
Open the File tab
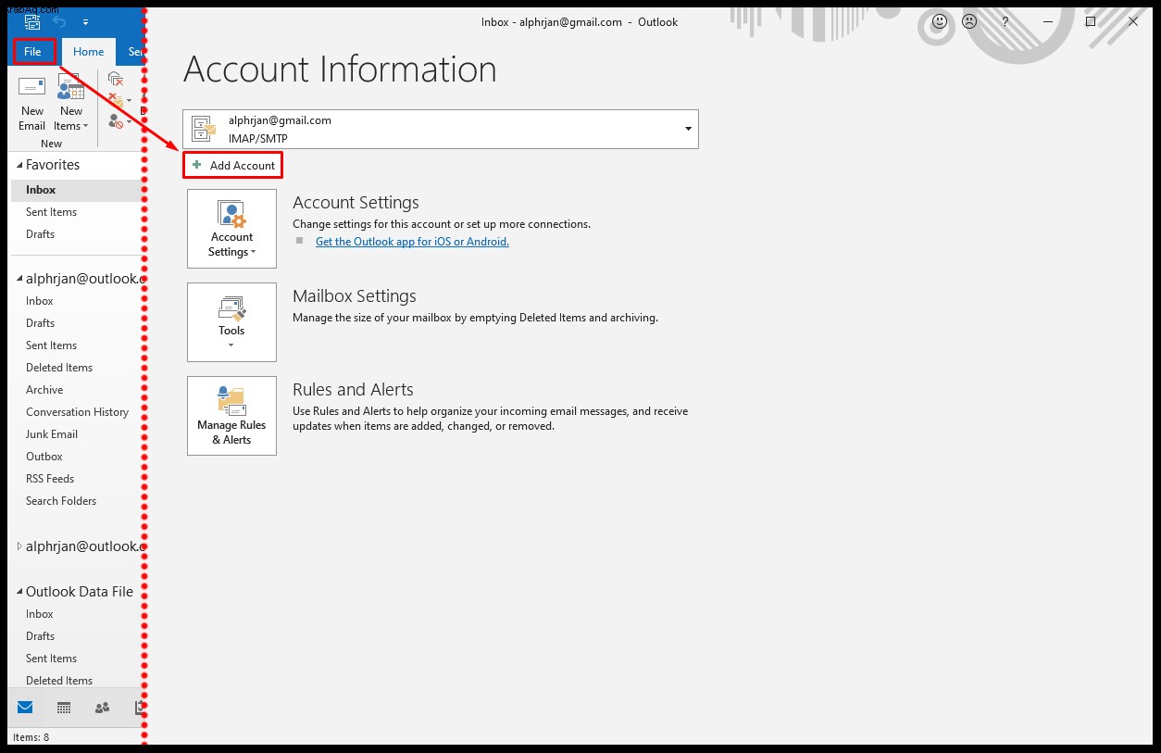click(x=33, y=52)
